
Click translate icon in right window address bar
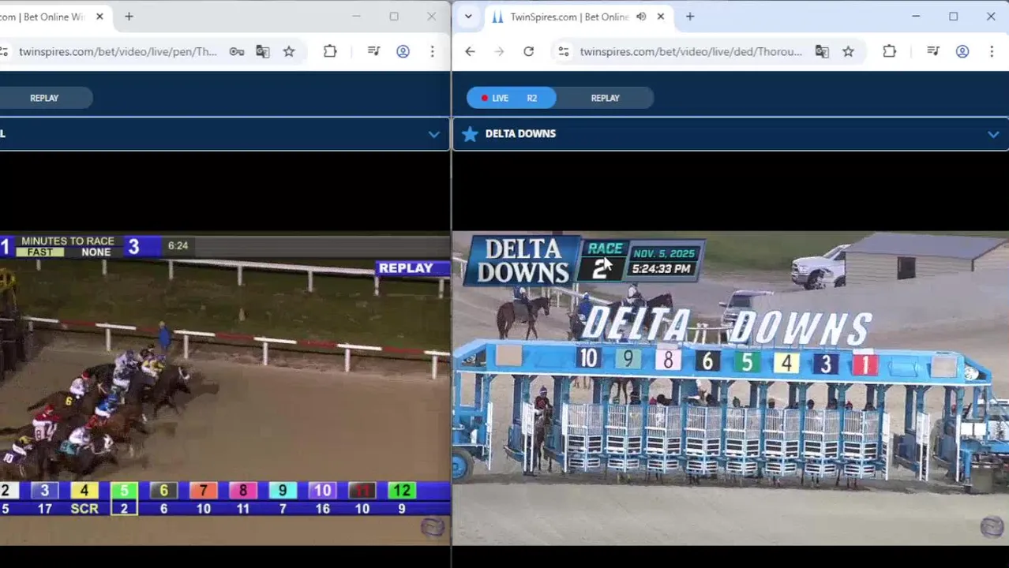(x=822, y=51)
